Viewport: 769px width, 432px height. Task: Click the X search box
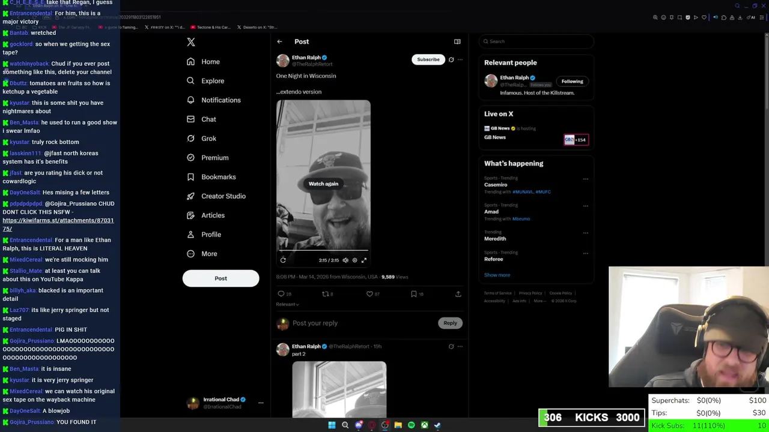coord(536,41)
